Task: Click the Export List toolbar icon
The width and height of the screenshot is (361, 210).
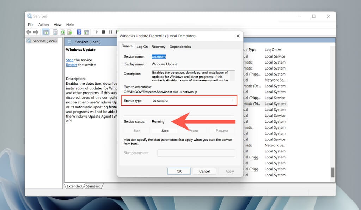Action: point(70,32)
